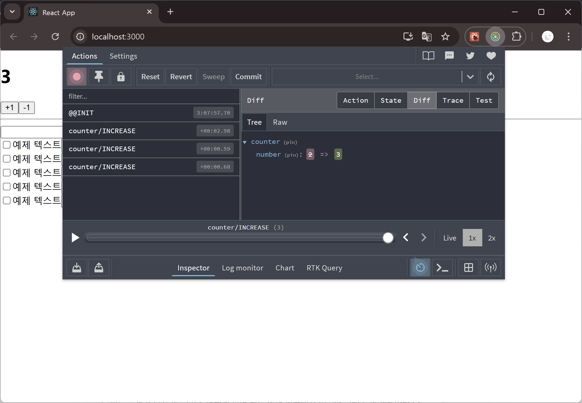Screen dimensions: 582x403
Task: Toggle the lock changes padlock icon
Action: pyautogui.click(x=121, y=77)
